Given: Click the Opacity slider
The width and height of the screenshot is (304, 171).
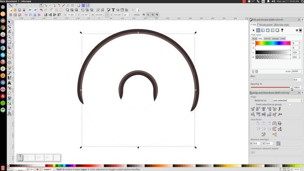Looking at the screenshot, I should pos(271,87).
